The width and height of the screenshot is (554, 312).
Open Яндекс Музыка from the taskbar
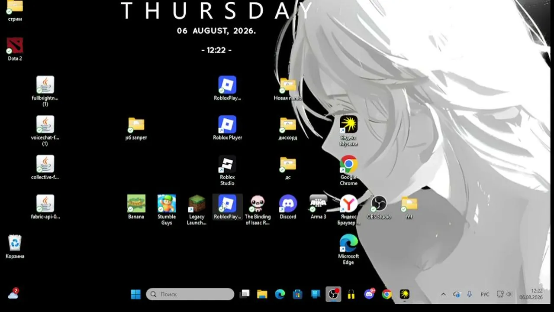(405, 294)
